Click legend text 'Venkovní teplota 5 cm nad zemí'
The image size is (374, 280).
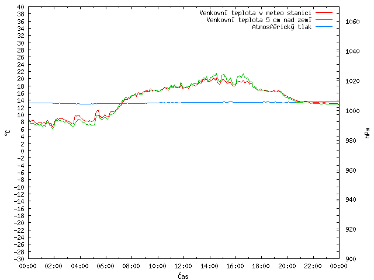coord(259,20)
